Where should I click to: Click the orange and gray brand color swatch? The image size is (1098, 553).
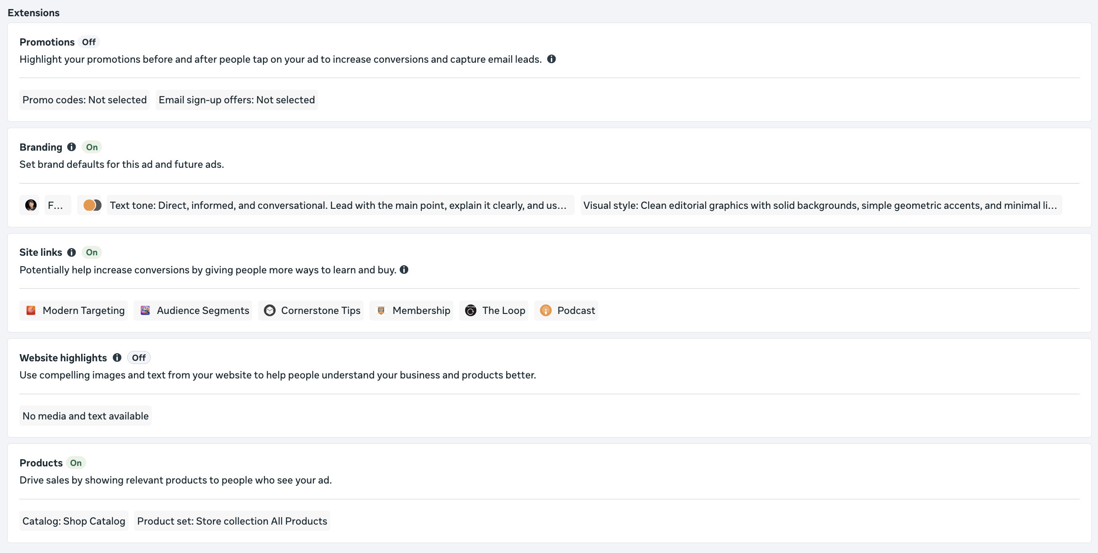pyautogui.click(x=92, y=205)
